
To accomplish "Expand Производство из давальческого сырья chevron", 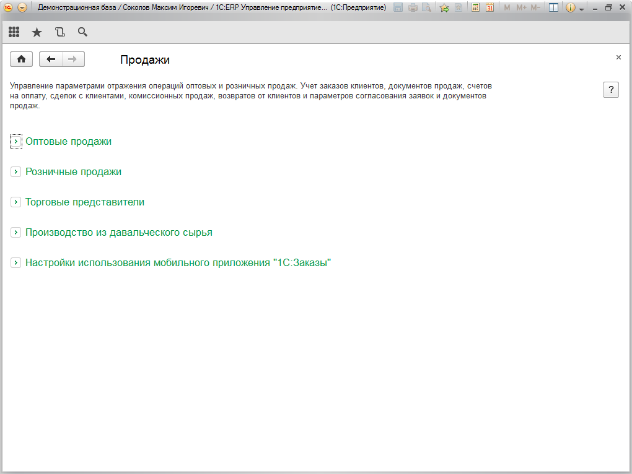I will [15, 233].
